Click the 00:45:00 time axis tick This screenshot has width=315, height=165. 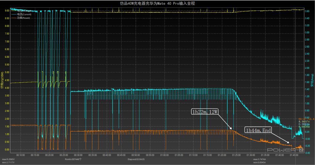[121, 155]
